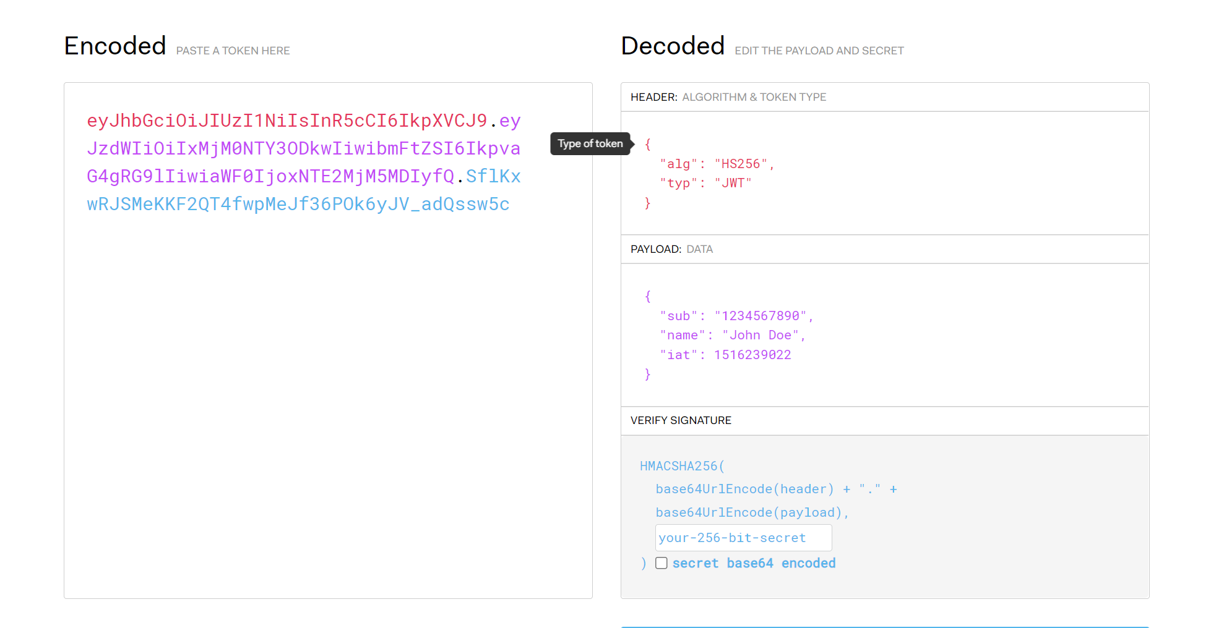
Task: Click the your-256-bit-secret input field
Action: click(743, 538)
